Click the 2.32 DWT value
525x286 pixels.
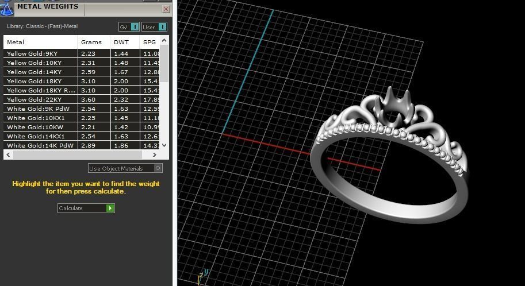pyautogui.click(x=121, y=99)
